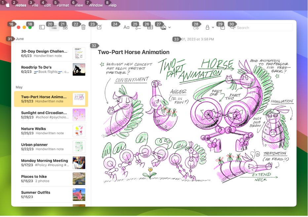Click the June section header
The height and width of the screenshot is (217, 308).
pos(19,39)
